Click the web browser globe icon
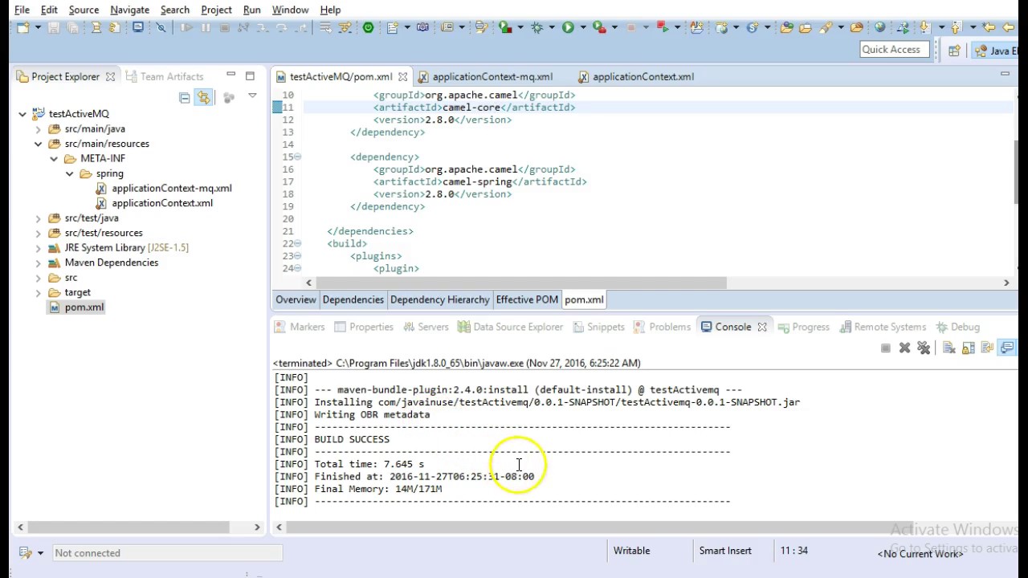The height and width of the screenshot is (578, 1028). point(879,27)
